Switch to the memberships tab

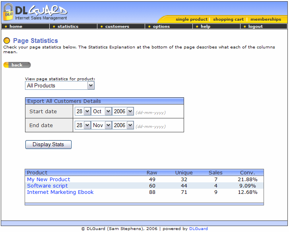(266, 19)
